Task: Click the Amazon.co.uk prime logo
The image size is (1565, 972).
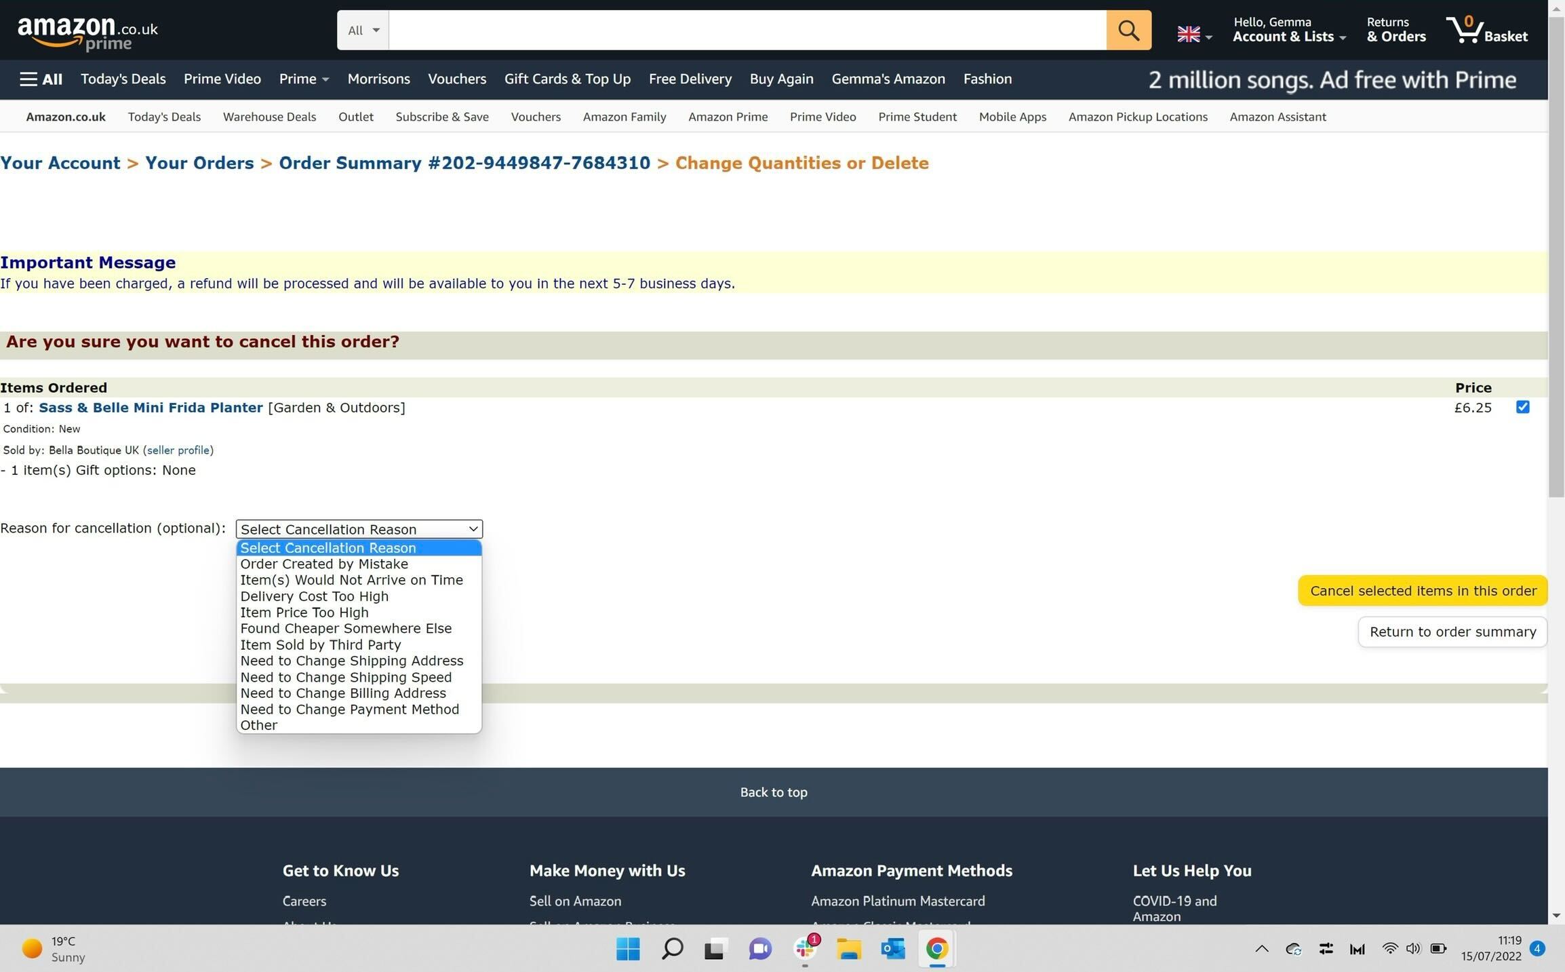Action: [x=87, y=32]
